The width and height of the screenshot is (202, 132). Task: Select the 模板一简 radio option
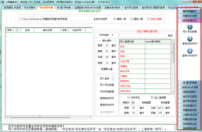pos(115,19)
